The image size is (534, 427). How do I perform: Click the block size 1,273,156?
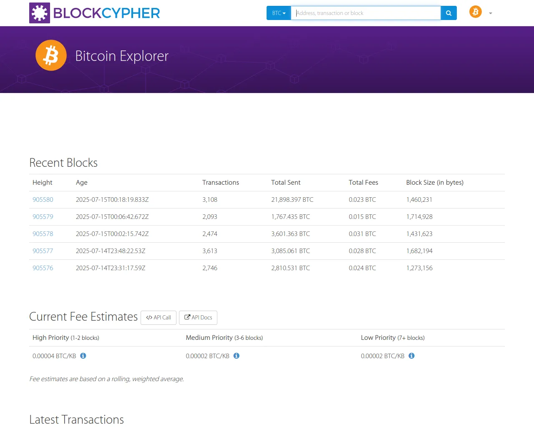pos(419,268)
